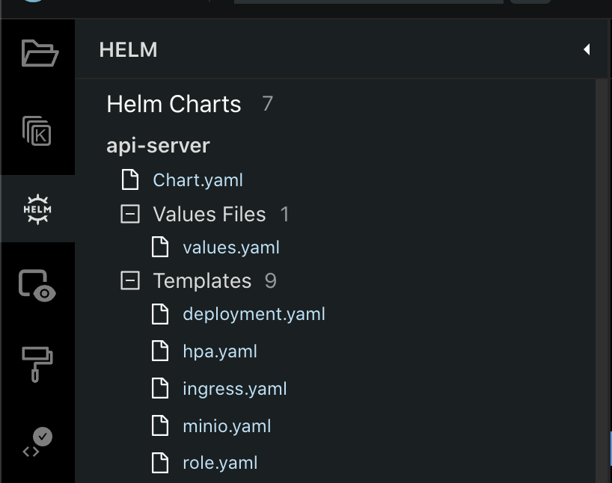The width and height of the screenshot is (612, 483).
Task: Click the api-server chart name
Action: coord(158,145)
